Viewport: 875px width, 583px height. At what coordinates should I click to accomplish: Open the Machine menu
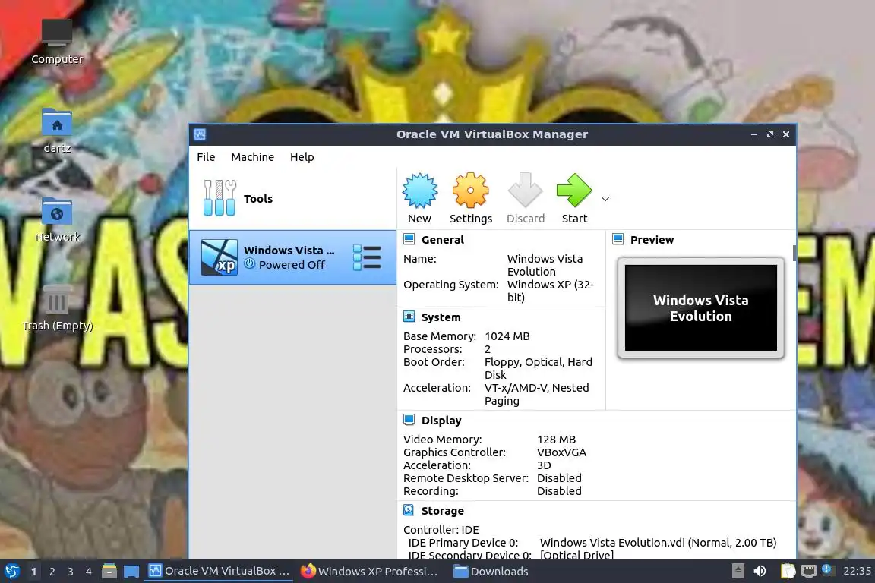coord(252,157)
